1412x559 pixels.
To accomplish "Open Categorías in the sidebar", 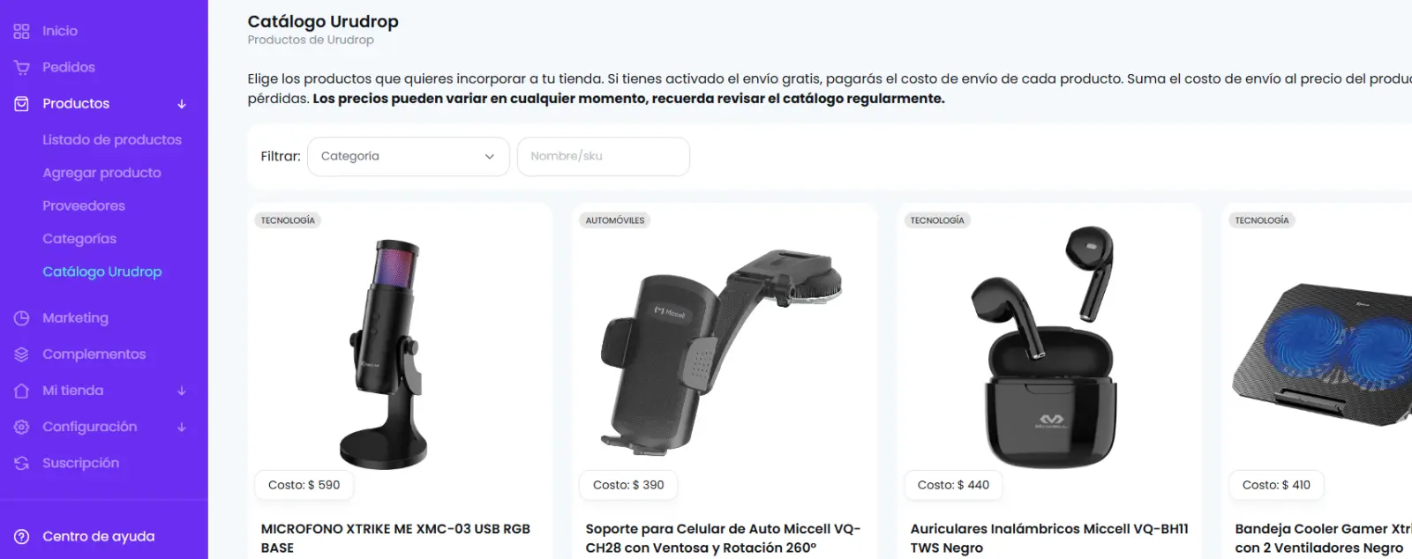I will [x=79, y=238].
